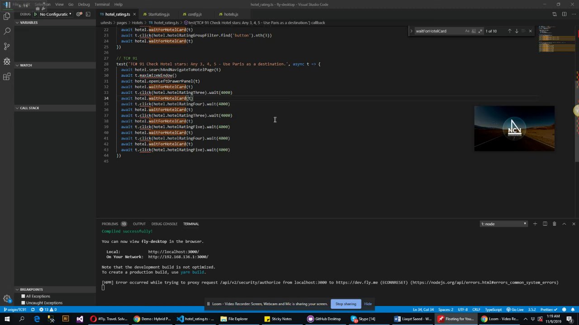Image resolution: width=579 pixels, height=325 pixels.
Task: Toggle the All Exceptions breakpoint checkbox
Action: [23, 296]
